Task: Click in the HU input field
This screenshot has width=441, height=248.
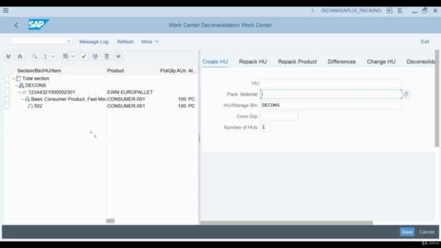Action: point(331,83)
